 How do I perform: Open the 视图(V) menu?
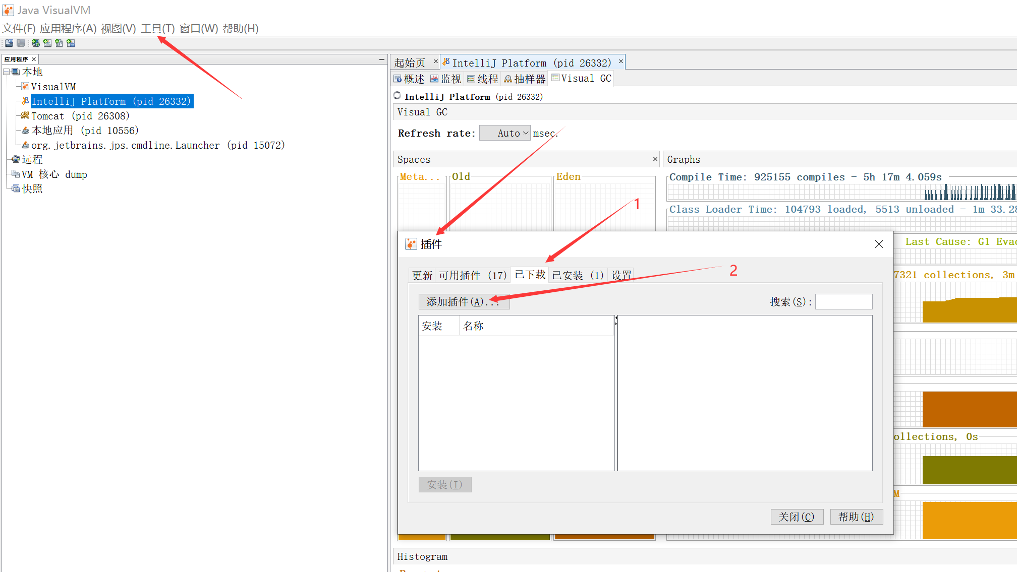click(118, 29)
